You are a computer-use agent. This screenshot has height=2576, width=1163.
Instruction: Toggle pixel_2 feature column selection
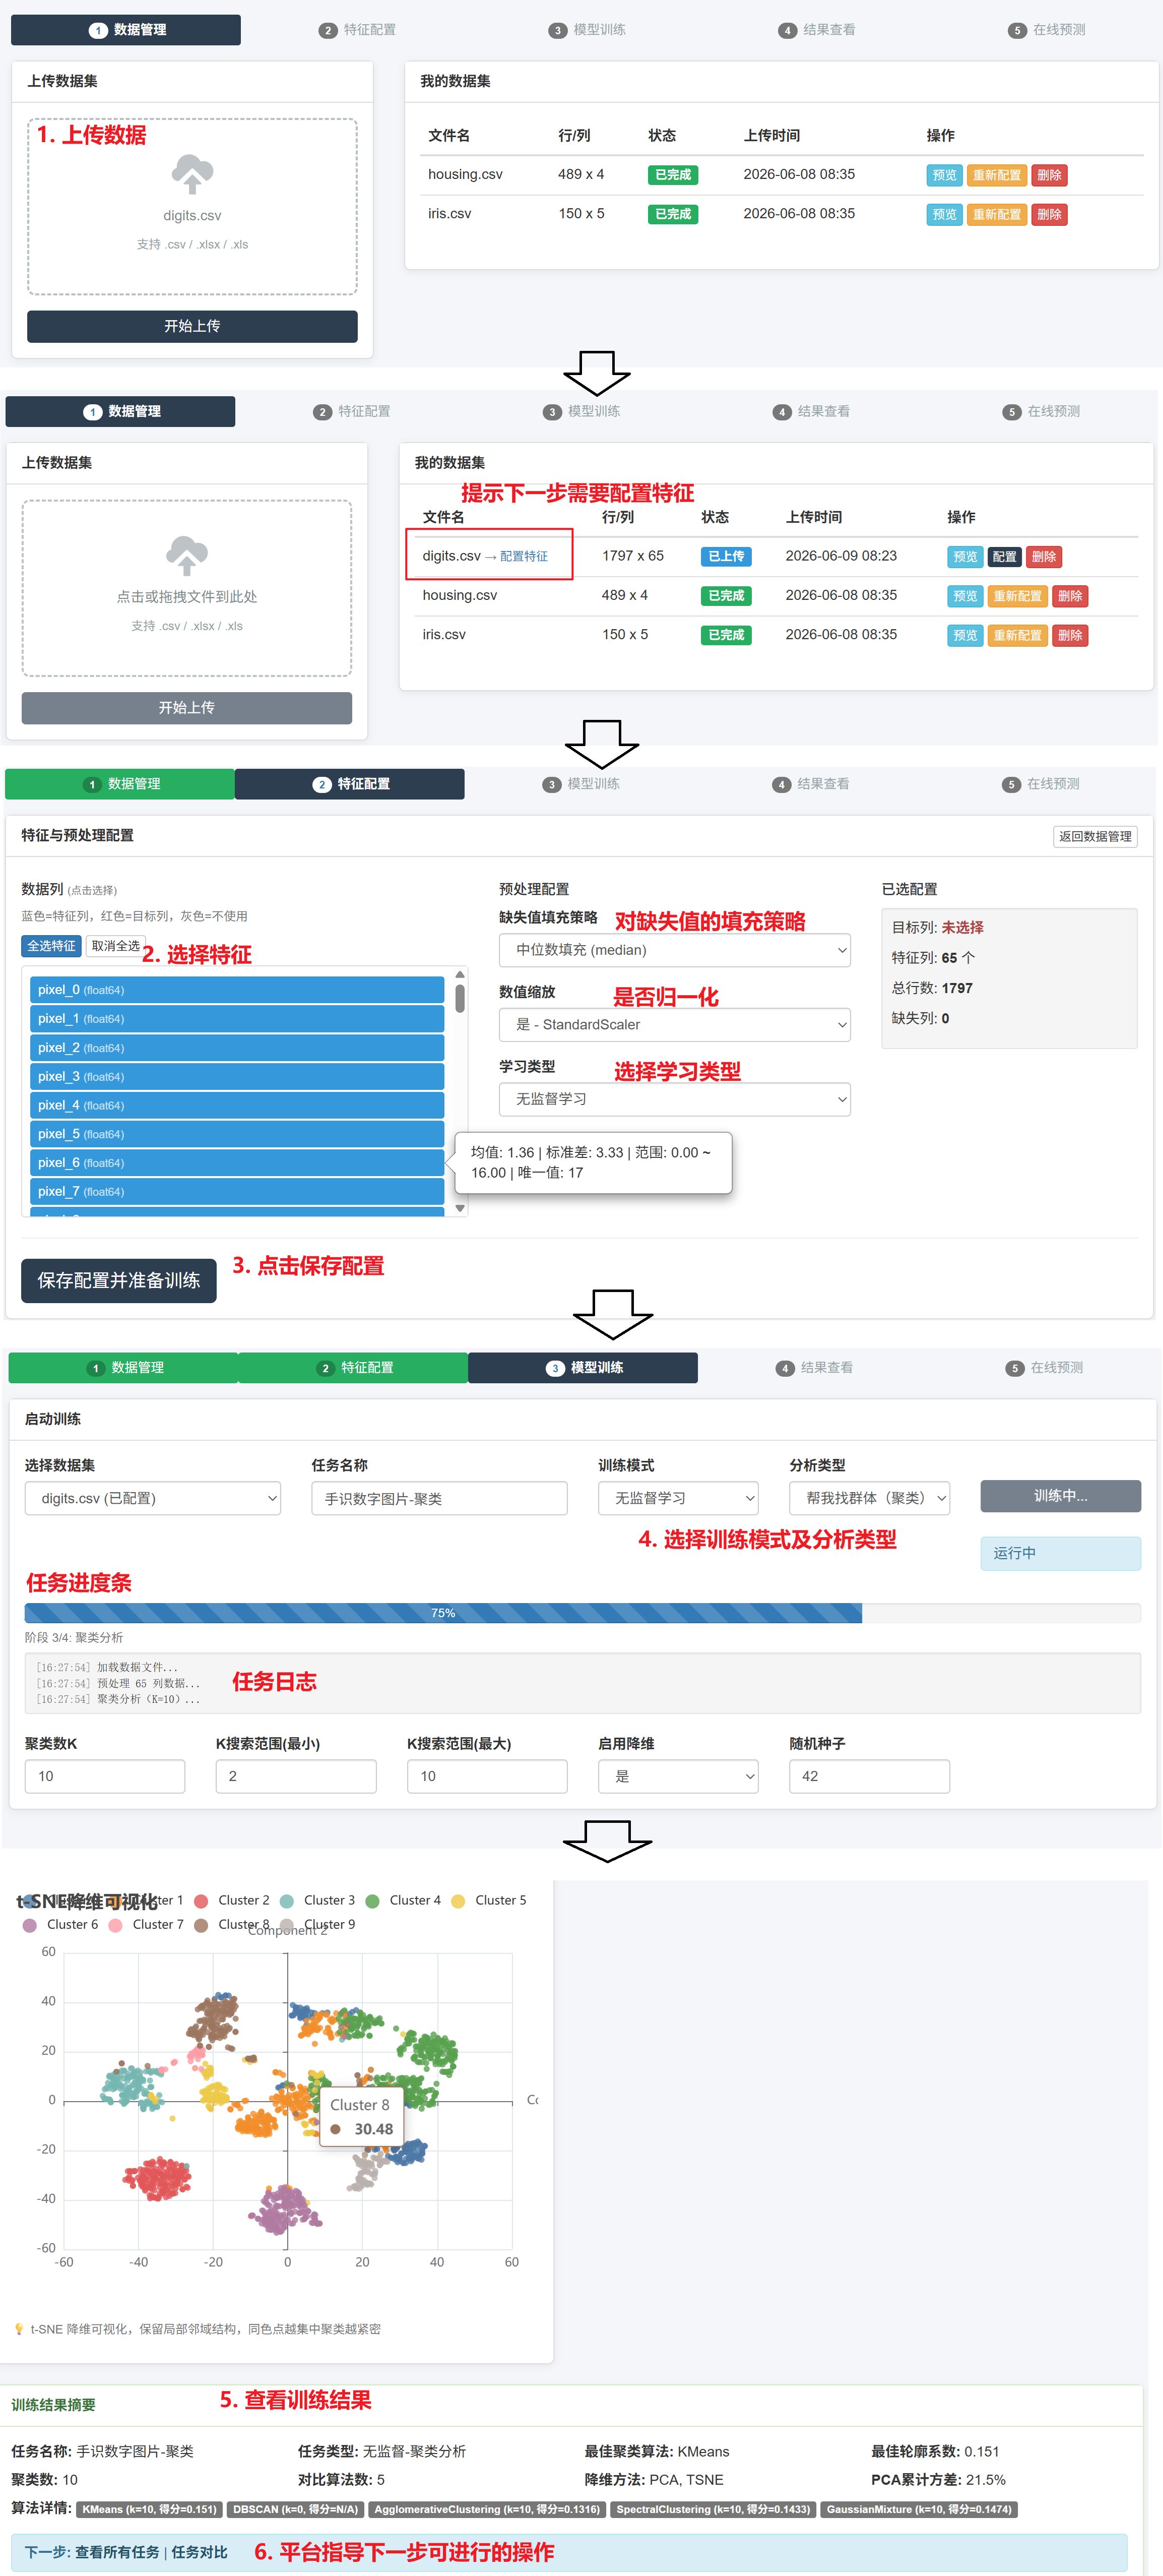click(x=237, y=1048)
